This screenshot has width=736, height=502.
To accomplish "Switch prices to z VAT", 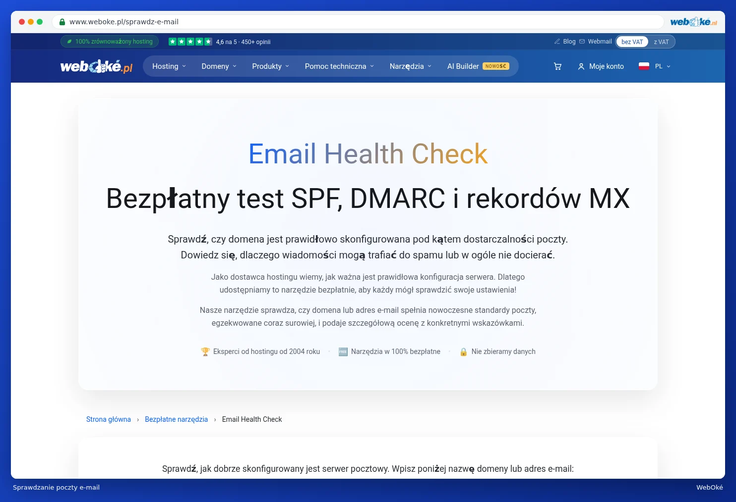I will (x=661, y=42).
